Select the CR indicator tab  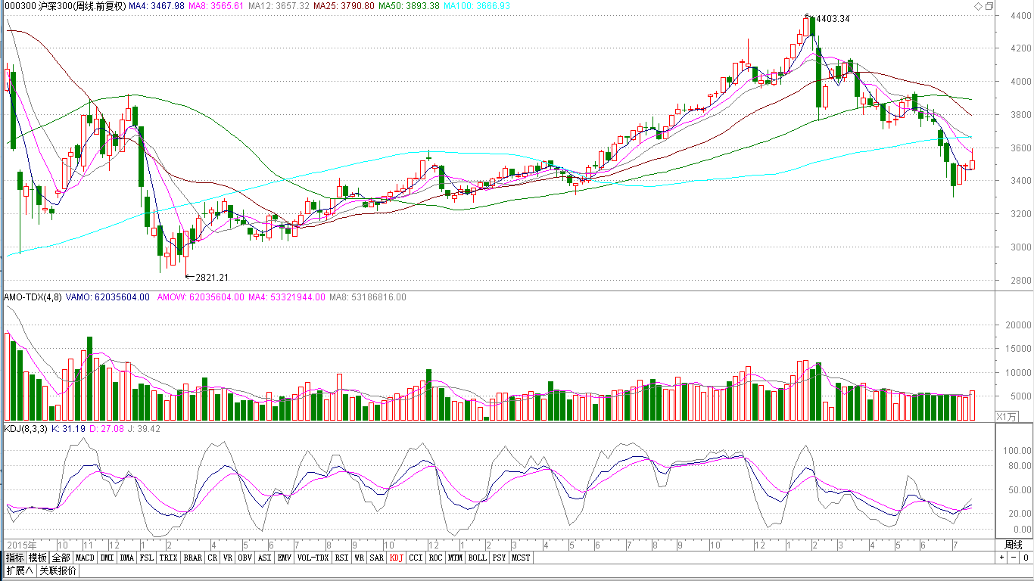[x=213, y=558]
